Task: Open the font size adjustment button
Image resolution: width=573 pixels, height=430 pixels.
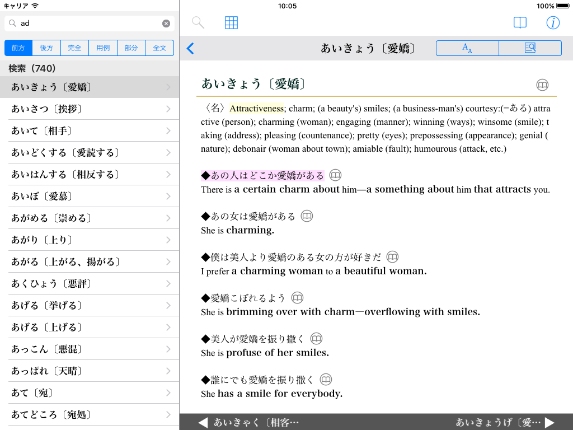Action: pyautogui.click(x=467, y=49)
